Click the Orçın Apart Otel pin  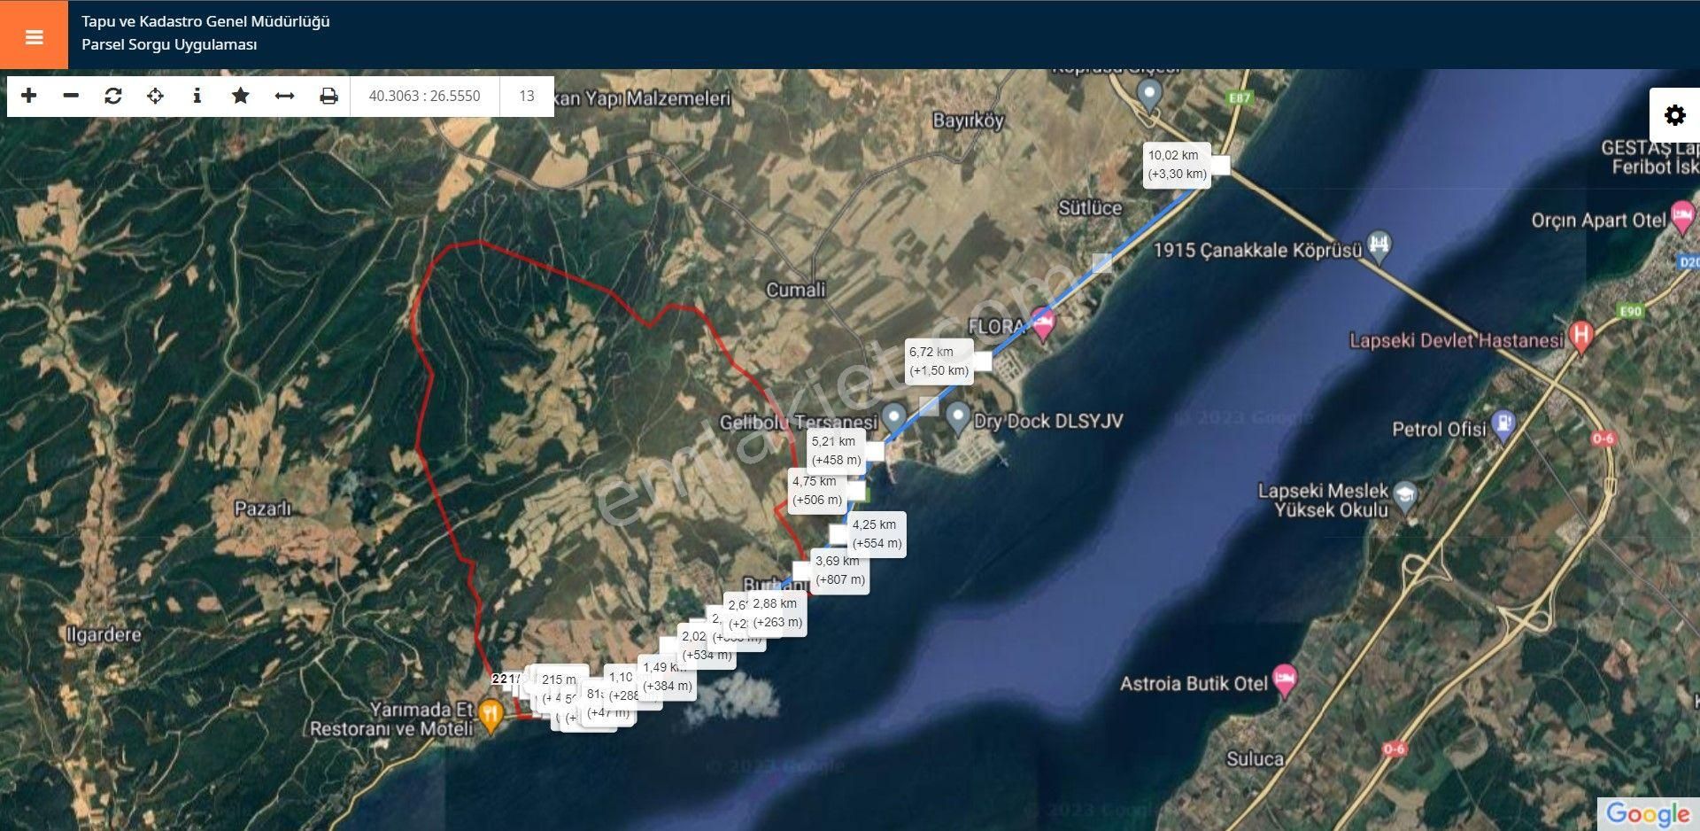point(1682,217)
